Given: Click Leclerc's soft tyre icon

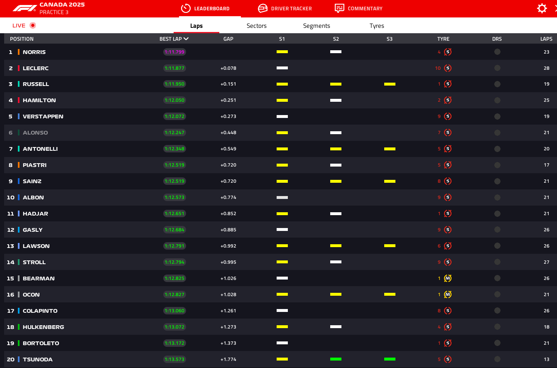Looking at the screenshot, I should pyautogui.click(x=447, y=68).
